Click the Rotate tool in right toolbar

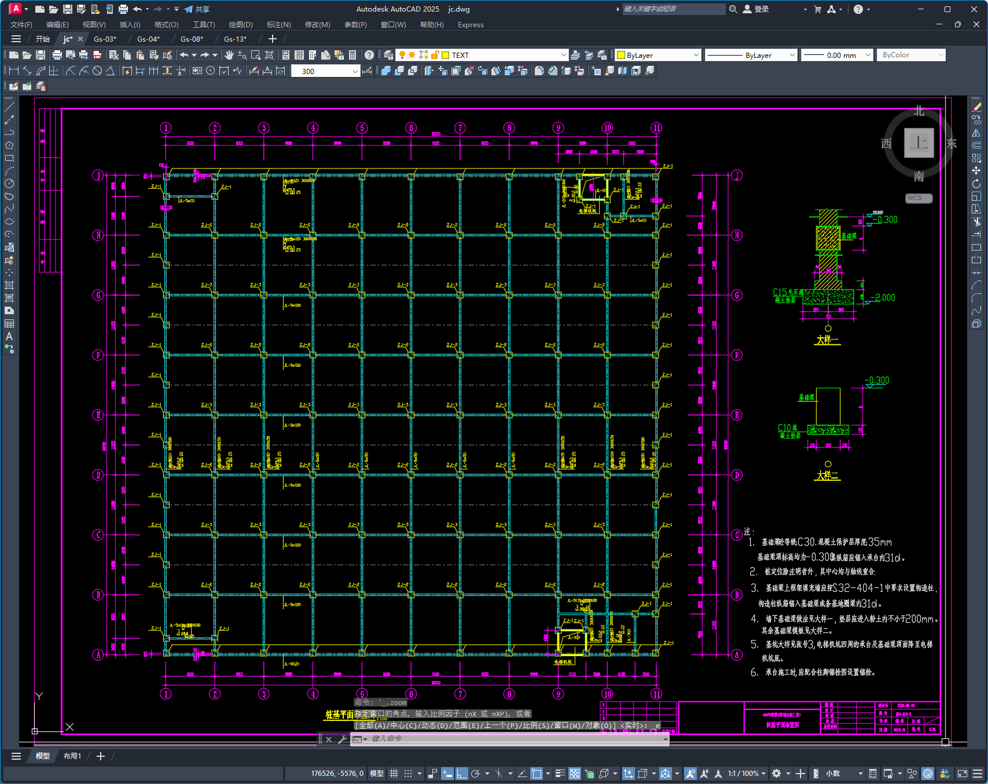(x=976, y=183)
